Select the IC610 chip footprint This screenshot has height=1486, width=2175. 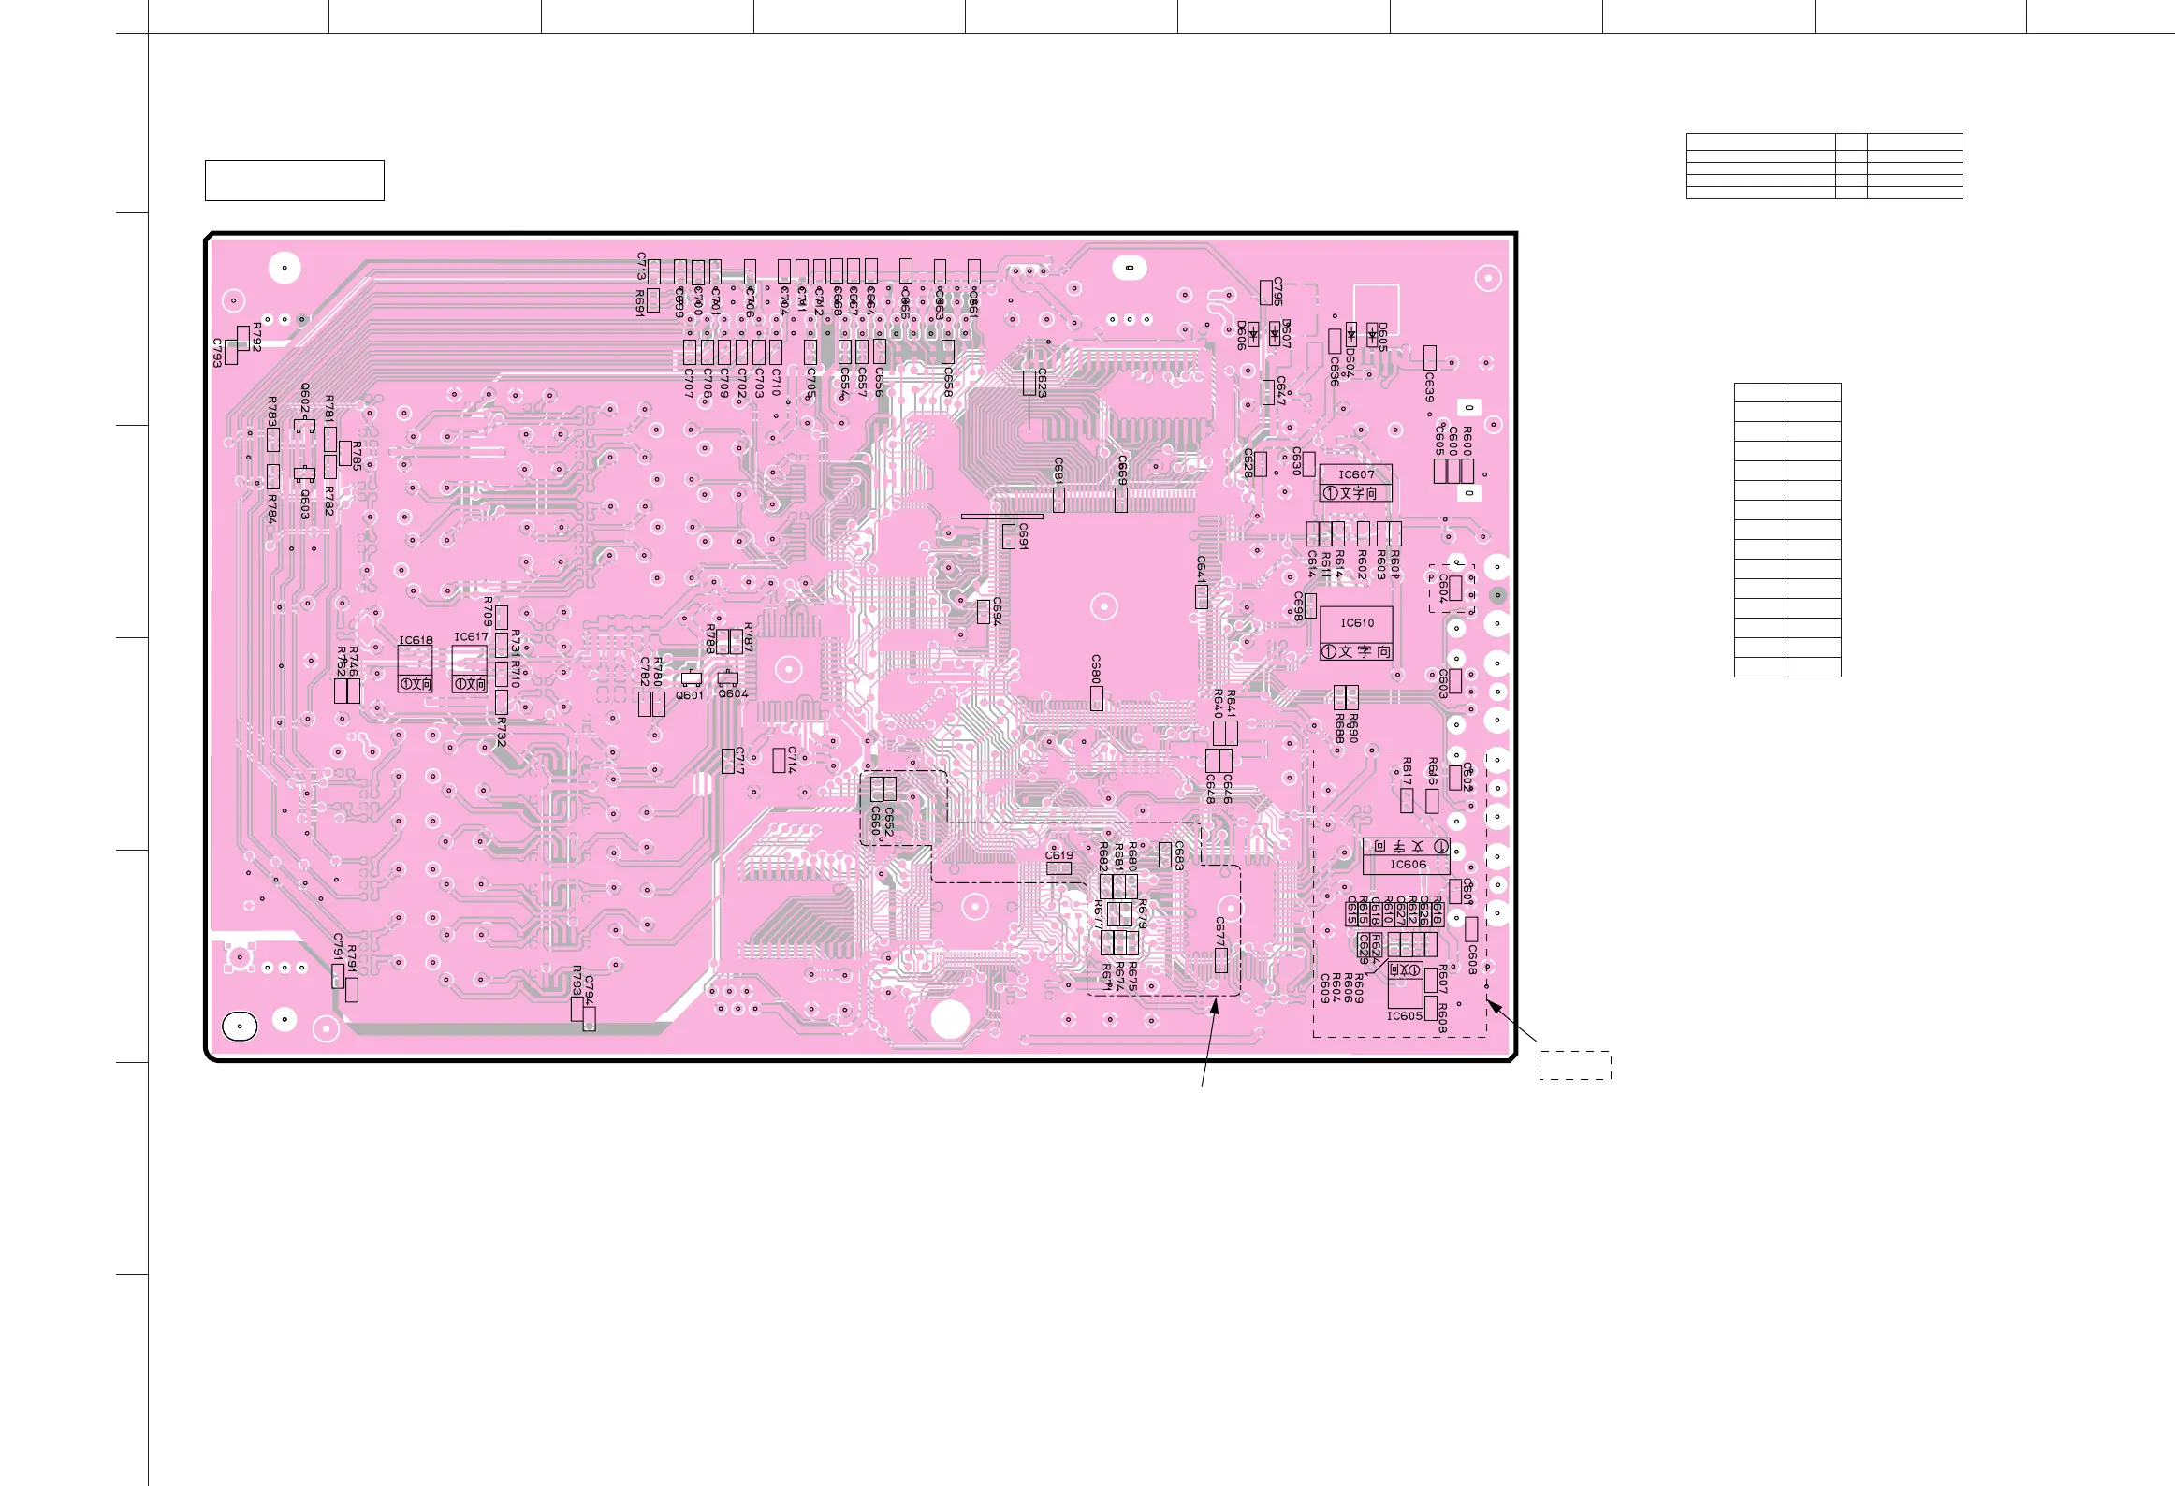click(1356, 633)
